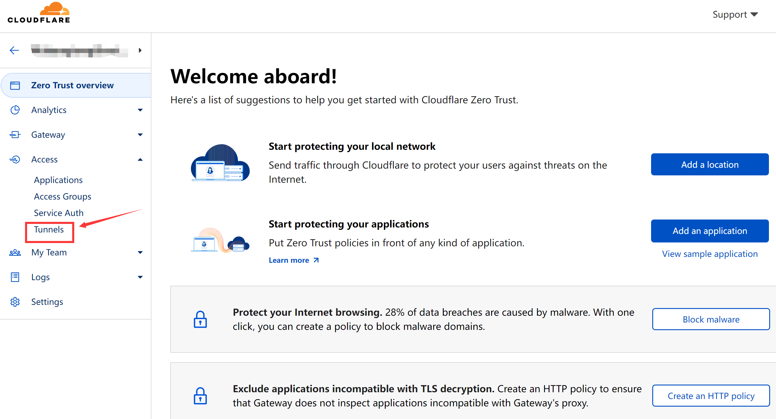Open the Settings menu item
The image size is (776, 419).
click(x=47, y=302)
